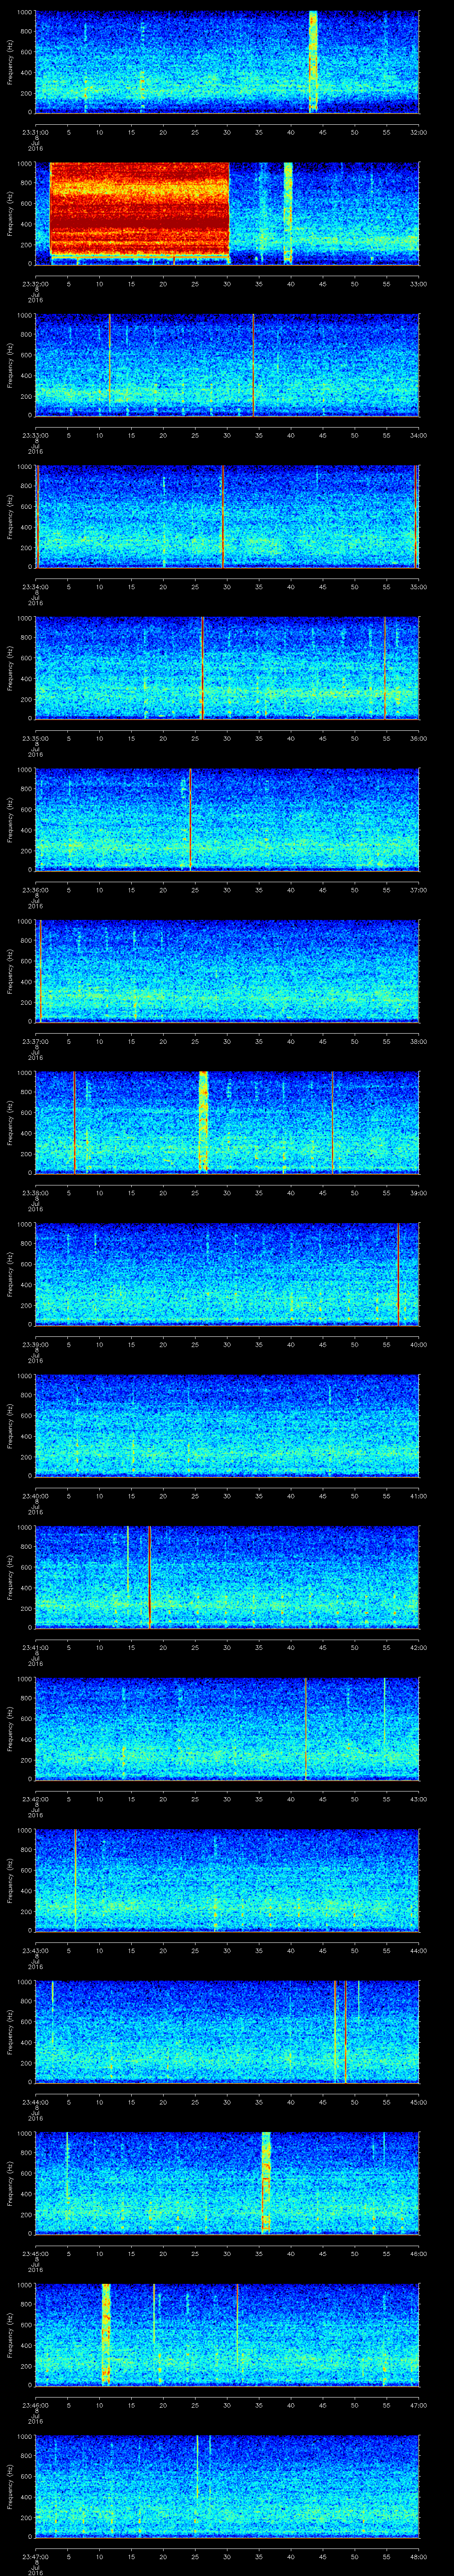Image resolution: width=454 pixels, height=2576 pixels.
Task: Choose the spectrogram panel starting at 23:39:00
Action: (x=227, y=1274)
